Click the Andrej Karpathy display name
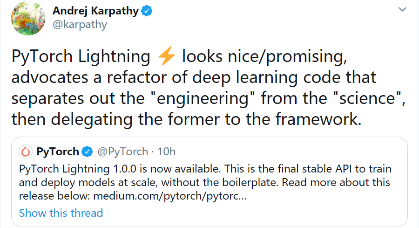This screenshot has height=228, width=419. (95, 11)
